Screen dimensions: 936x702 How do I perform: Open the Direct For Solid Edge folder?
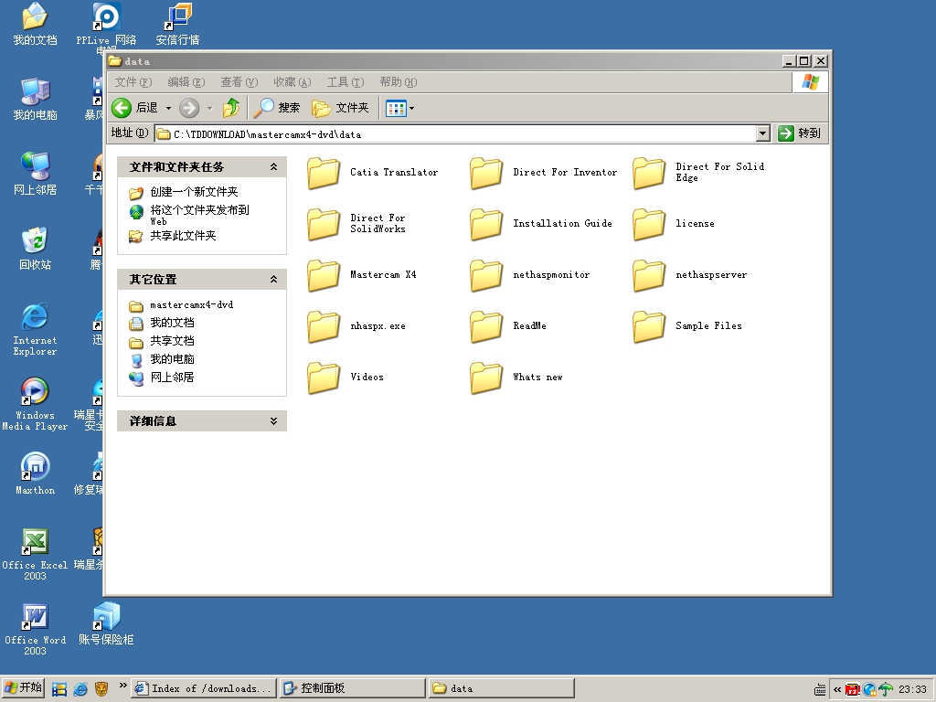699,173
